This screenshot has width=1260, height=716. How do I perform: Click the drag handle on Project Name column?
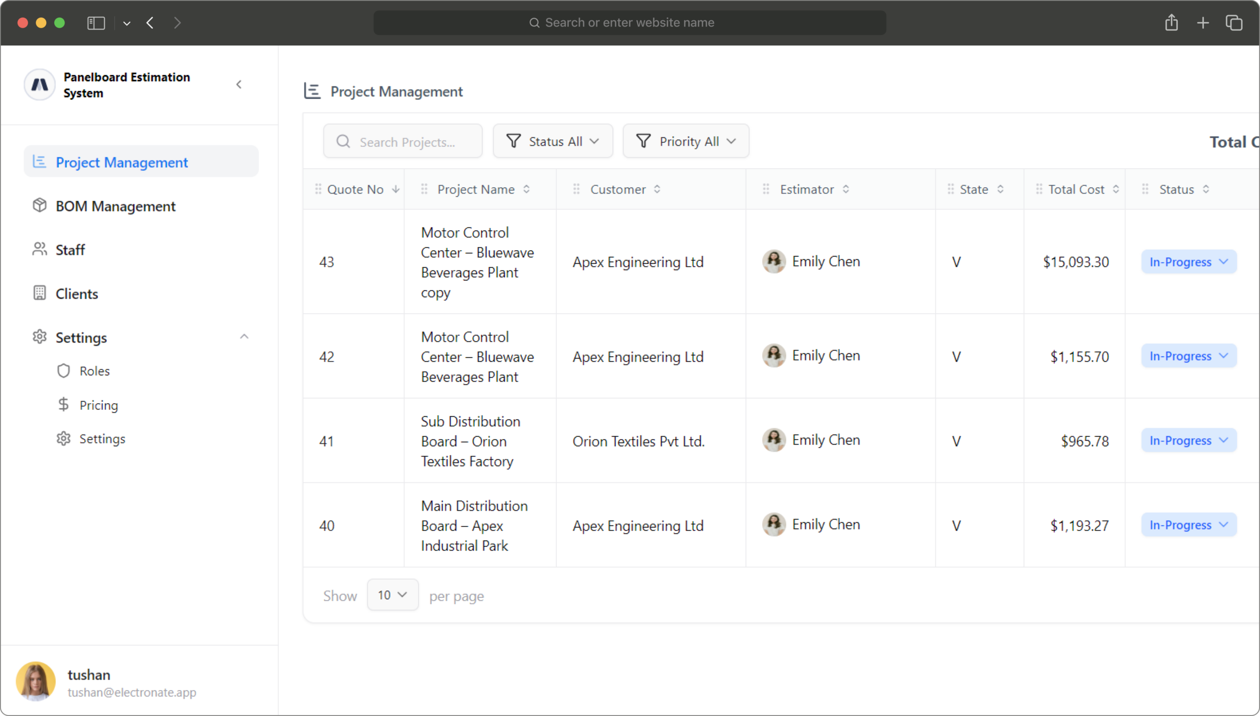point(424,189)
